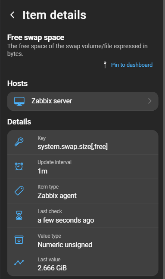Click the pin icon beside Pin to dashboard
The width and height of the screenshot is (165, 279).
pyautogui.click(x=105, y=65)
